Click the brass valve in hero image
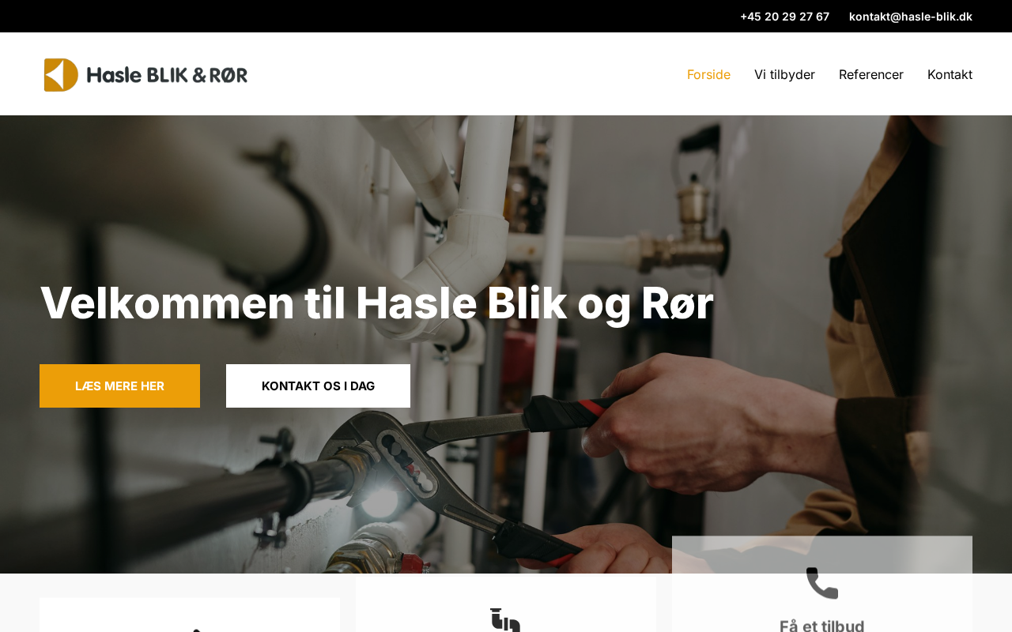Viewport: 1012px width, 632px height. (x=694, y=229)
